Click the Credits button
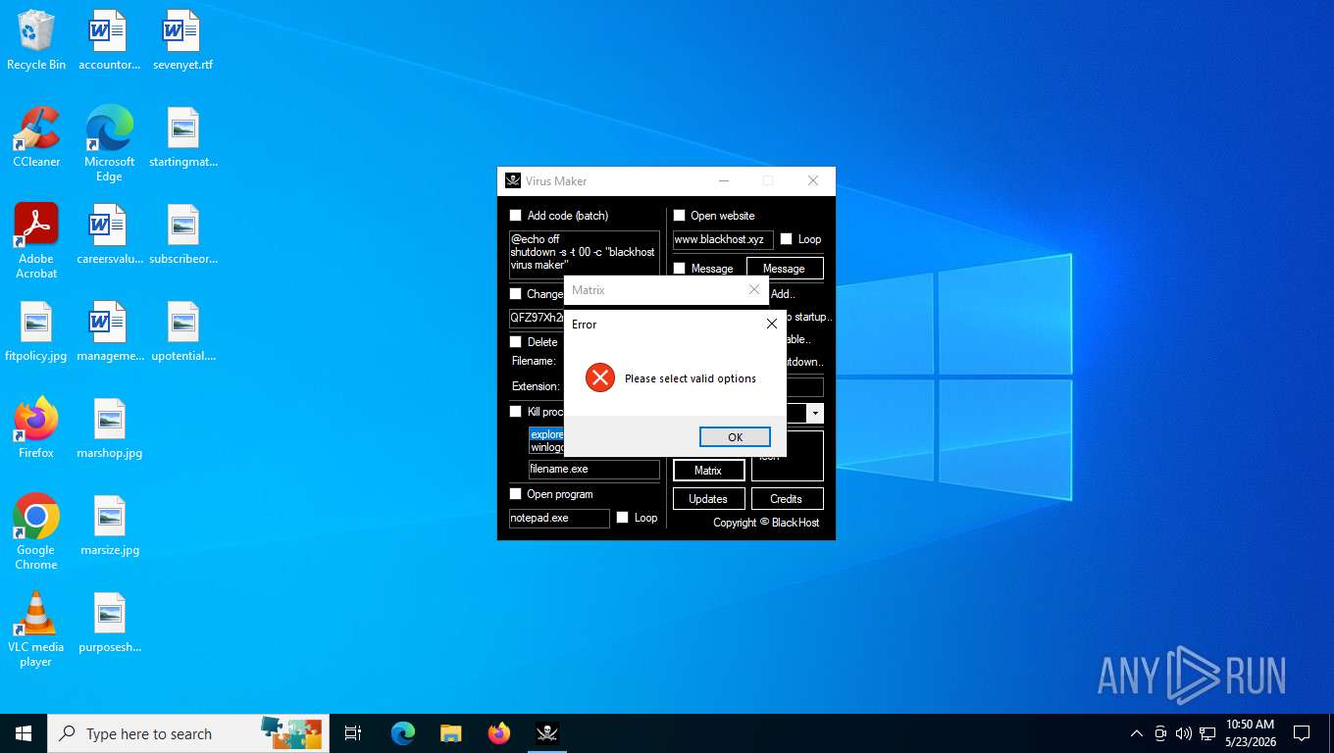The image size is (1334, 753). [787, 499]
